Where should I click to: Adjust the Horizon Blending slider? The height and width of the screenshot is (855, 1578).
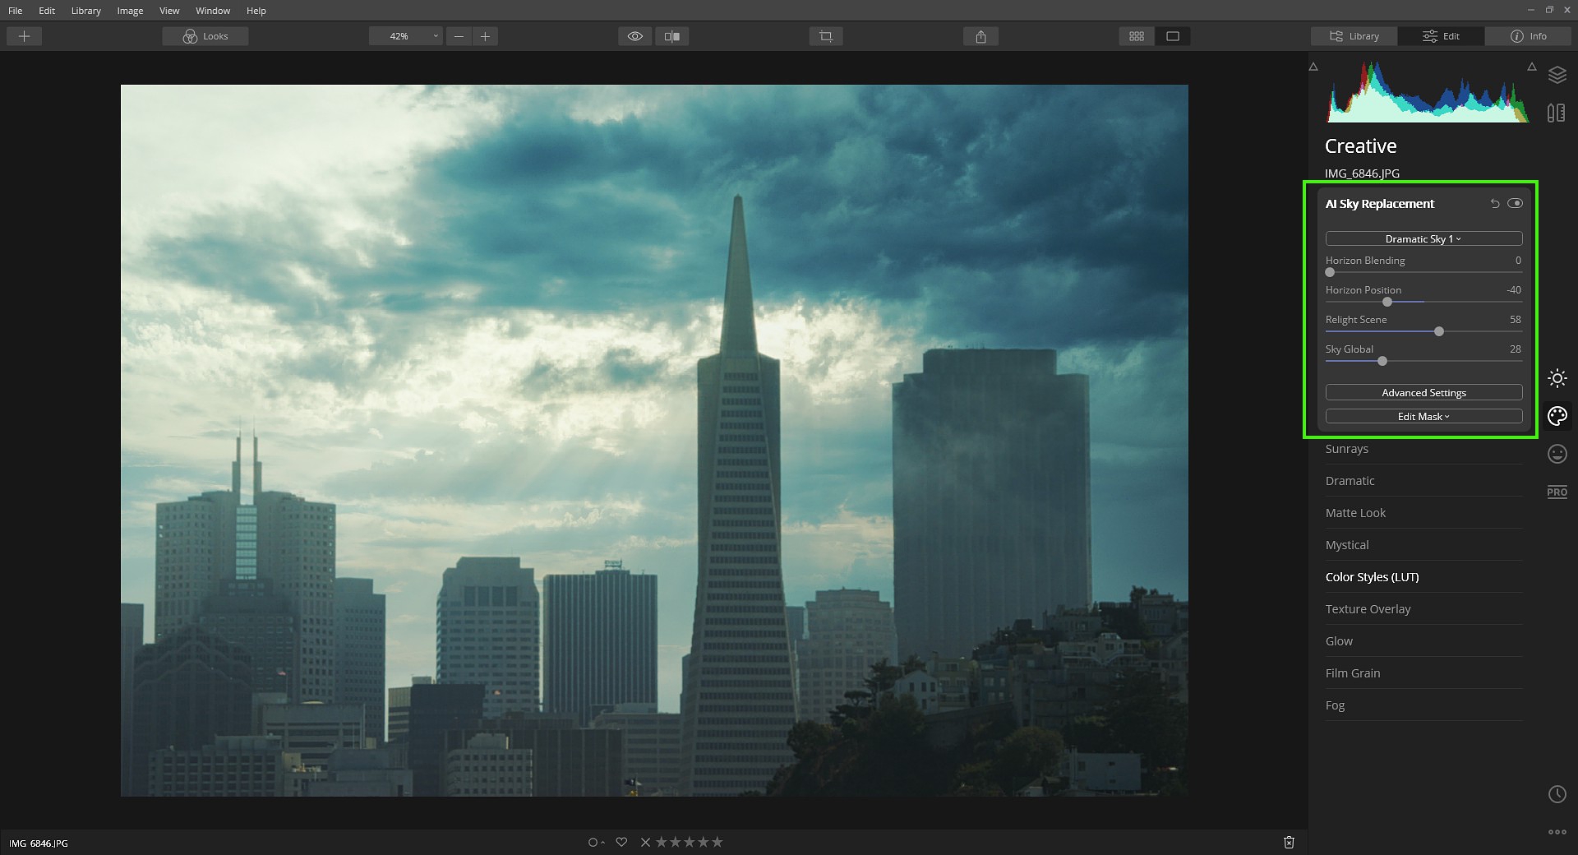[1423, 272]
